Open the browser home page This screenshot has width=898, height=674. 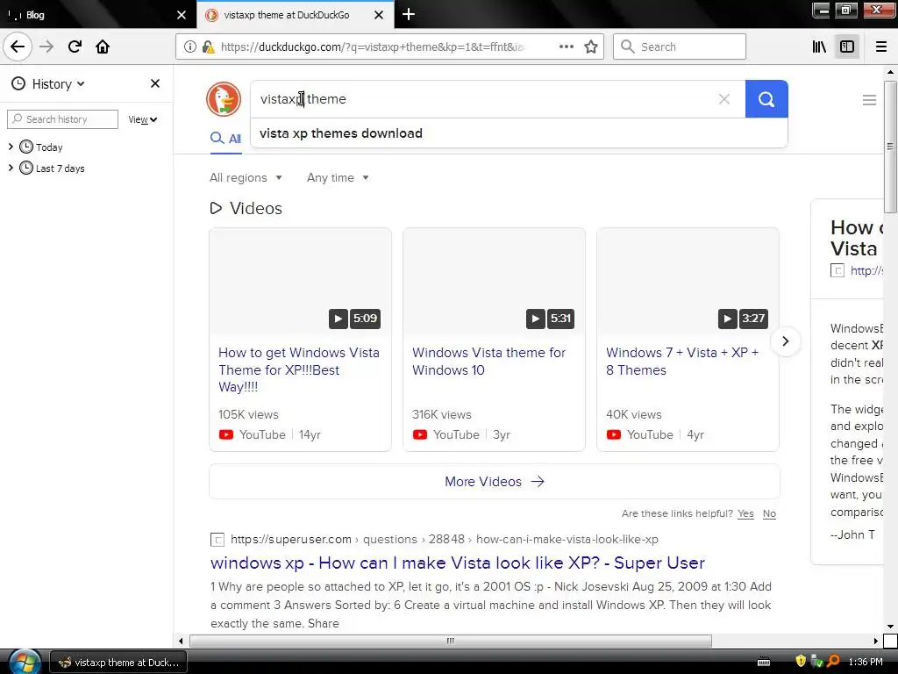pyautogui.click(x=103, y=47)
